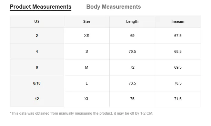
Task: Select the XS size cell
Action: coord(87,36)
